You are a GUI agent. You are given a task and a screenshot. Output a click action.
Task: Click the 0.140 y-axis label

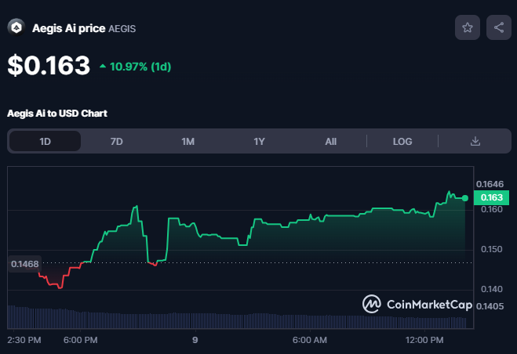(x=492, y=289)
